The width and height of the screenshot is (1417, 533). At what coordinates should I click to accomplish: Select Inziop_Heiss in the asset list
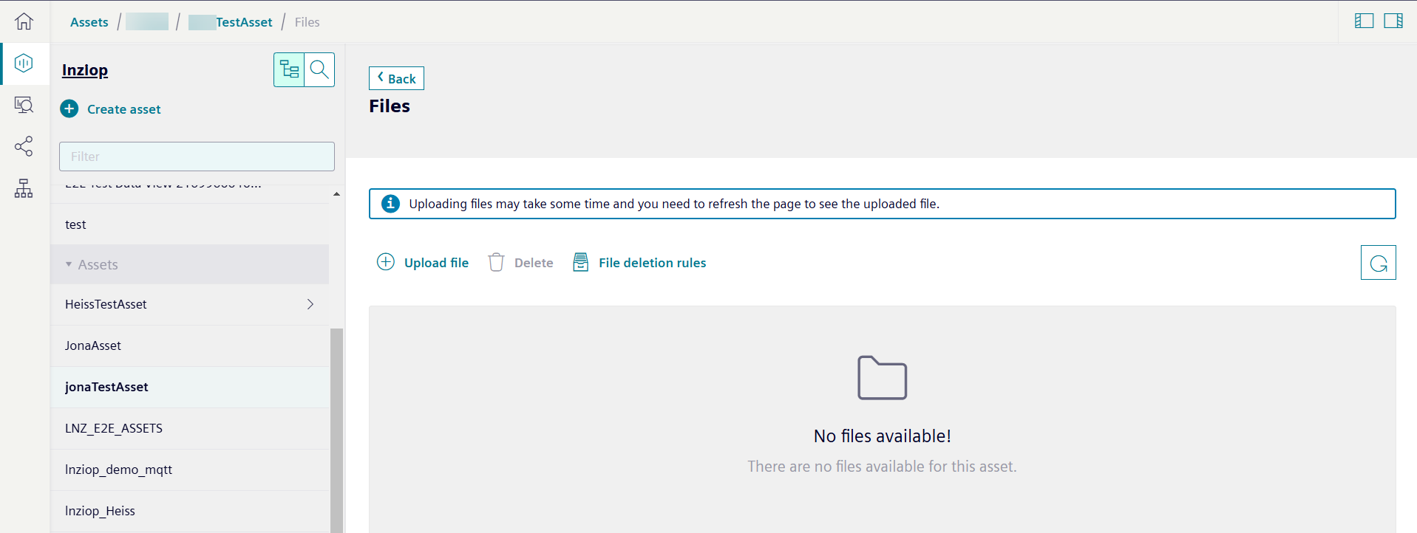[x=189, y=511]
